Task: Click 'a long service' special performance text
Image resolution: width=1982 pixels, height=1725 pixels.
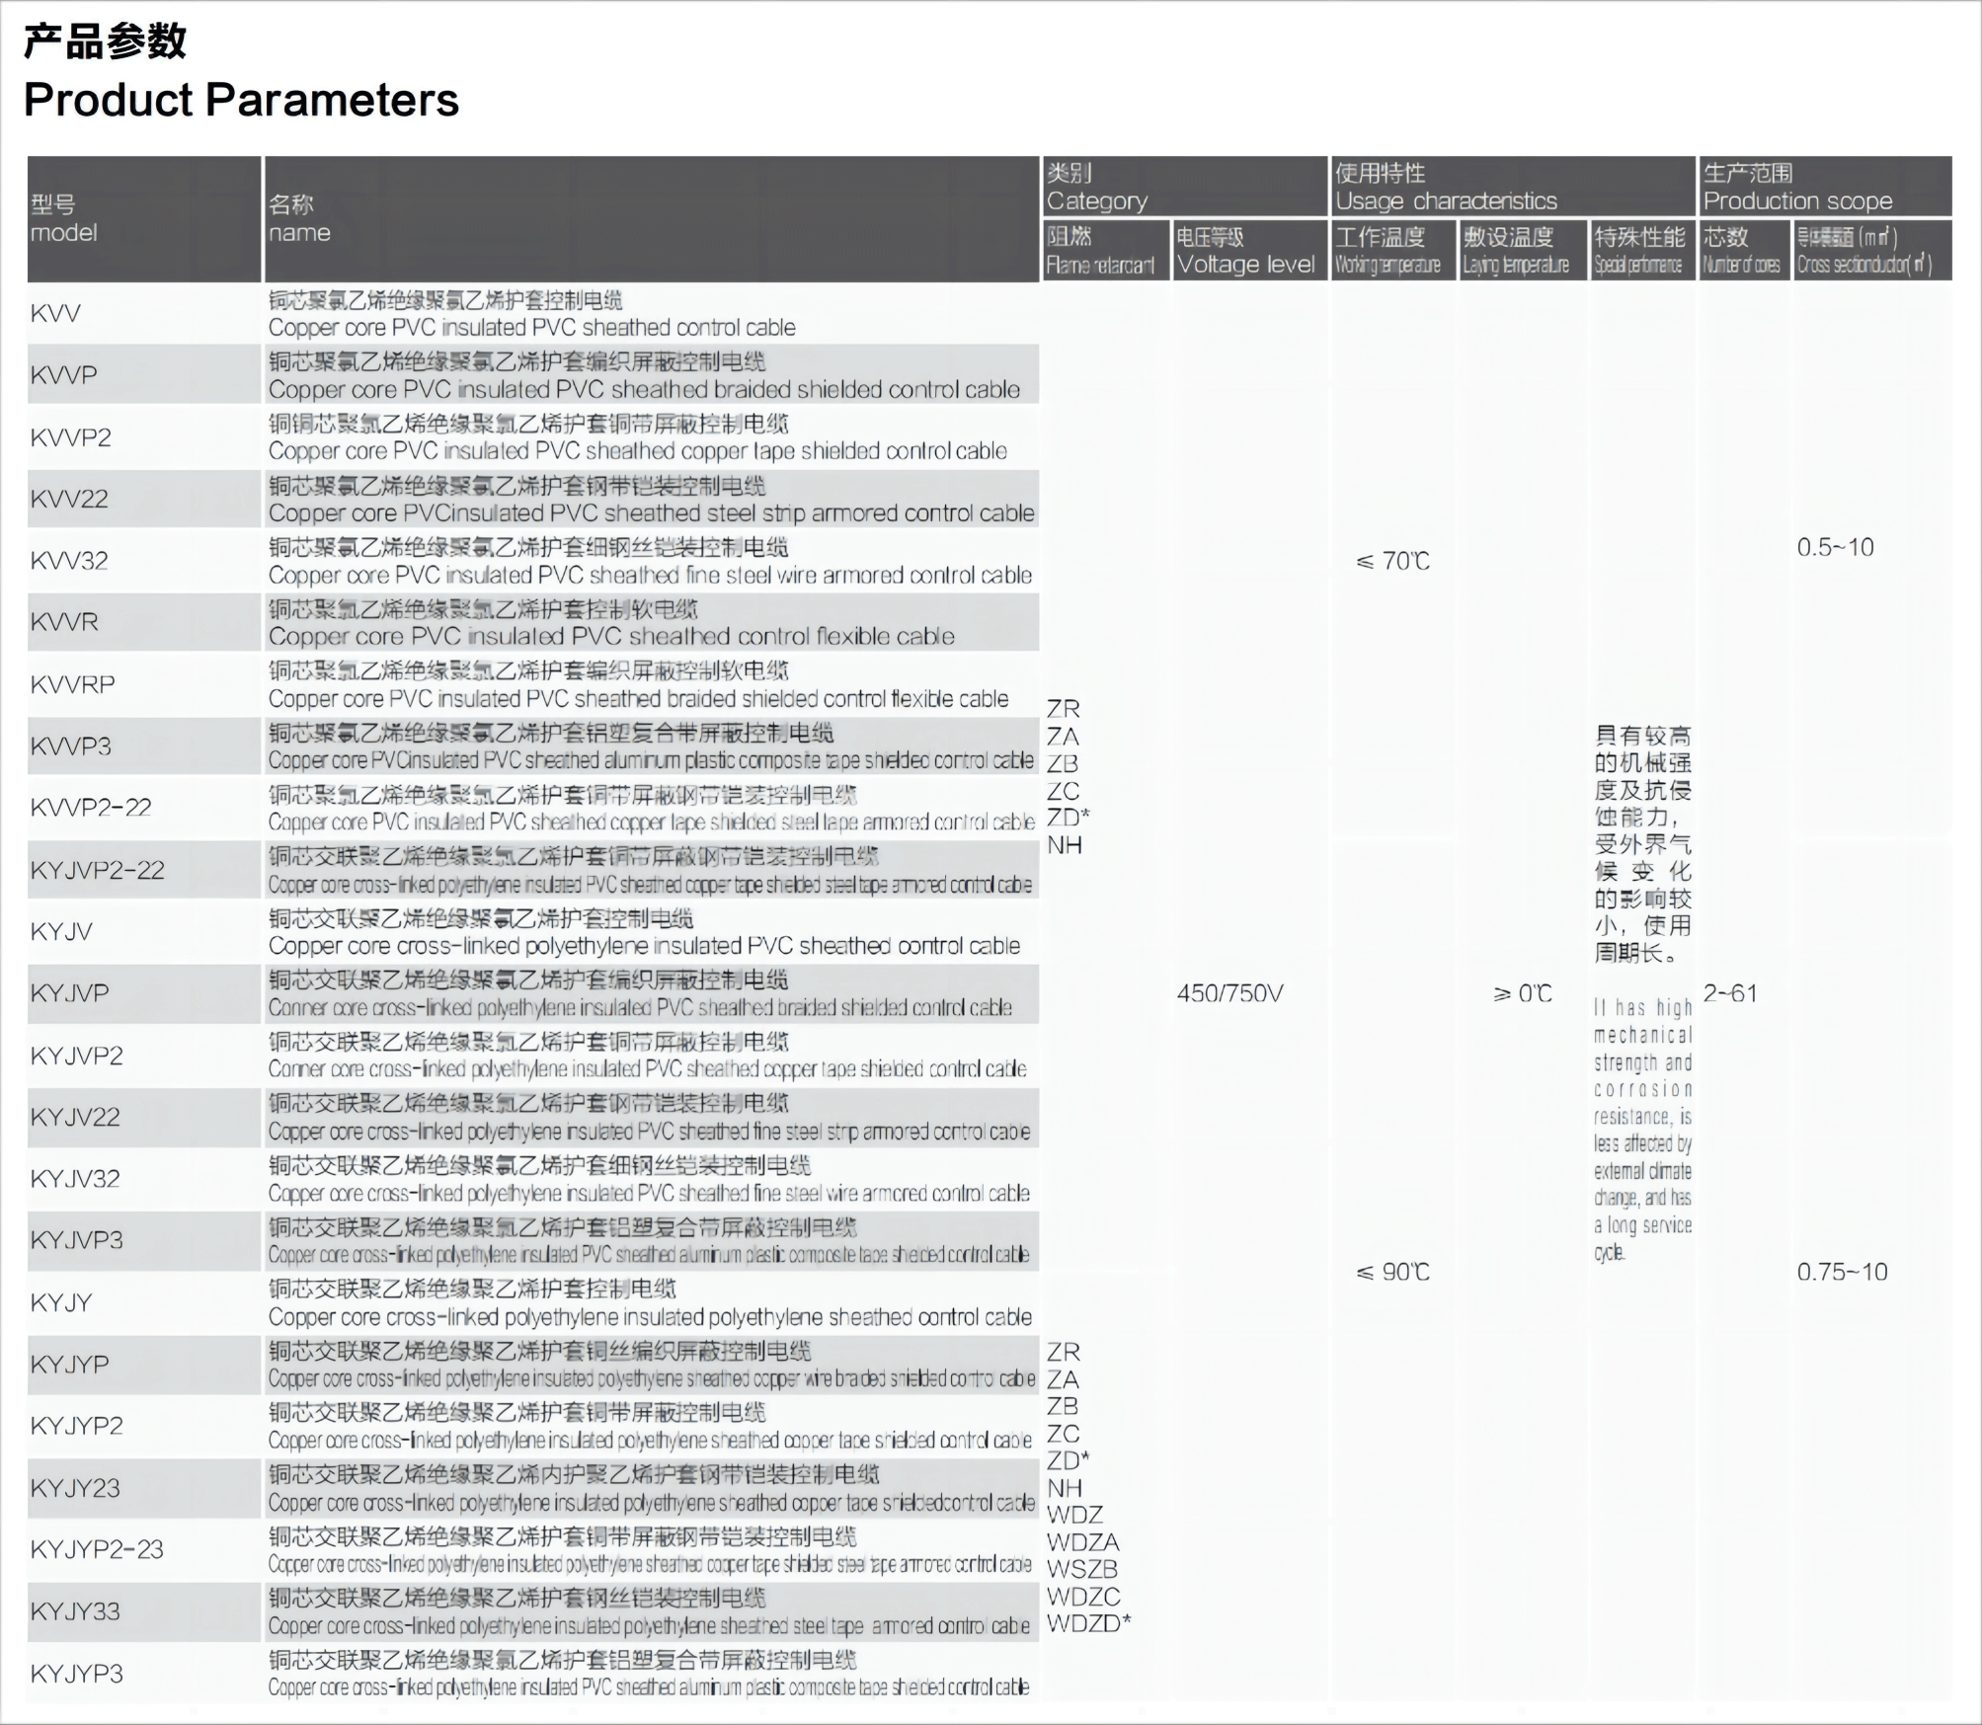Action: click(1642, 1225)
